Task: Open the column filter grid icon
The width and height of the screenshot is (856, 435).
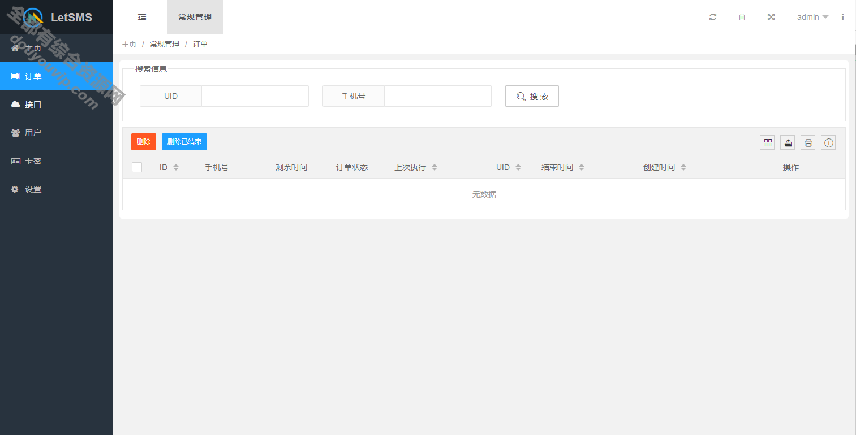Action: pyautogui.click(x=767, y=143)
